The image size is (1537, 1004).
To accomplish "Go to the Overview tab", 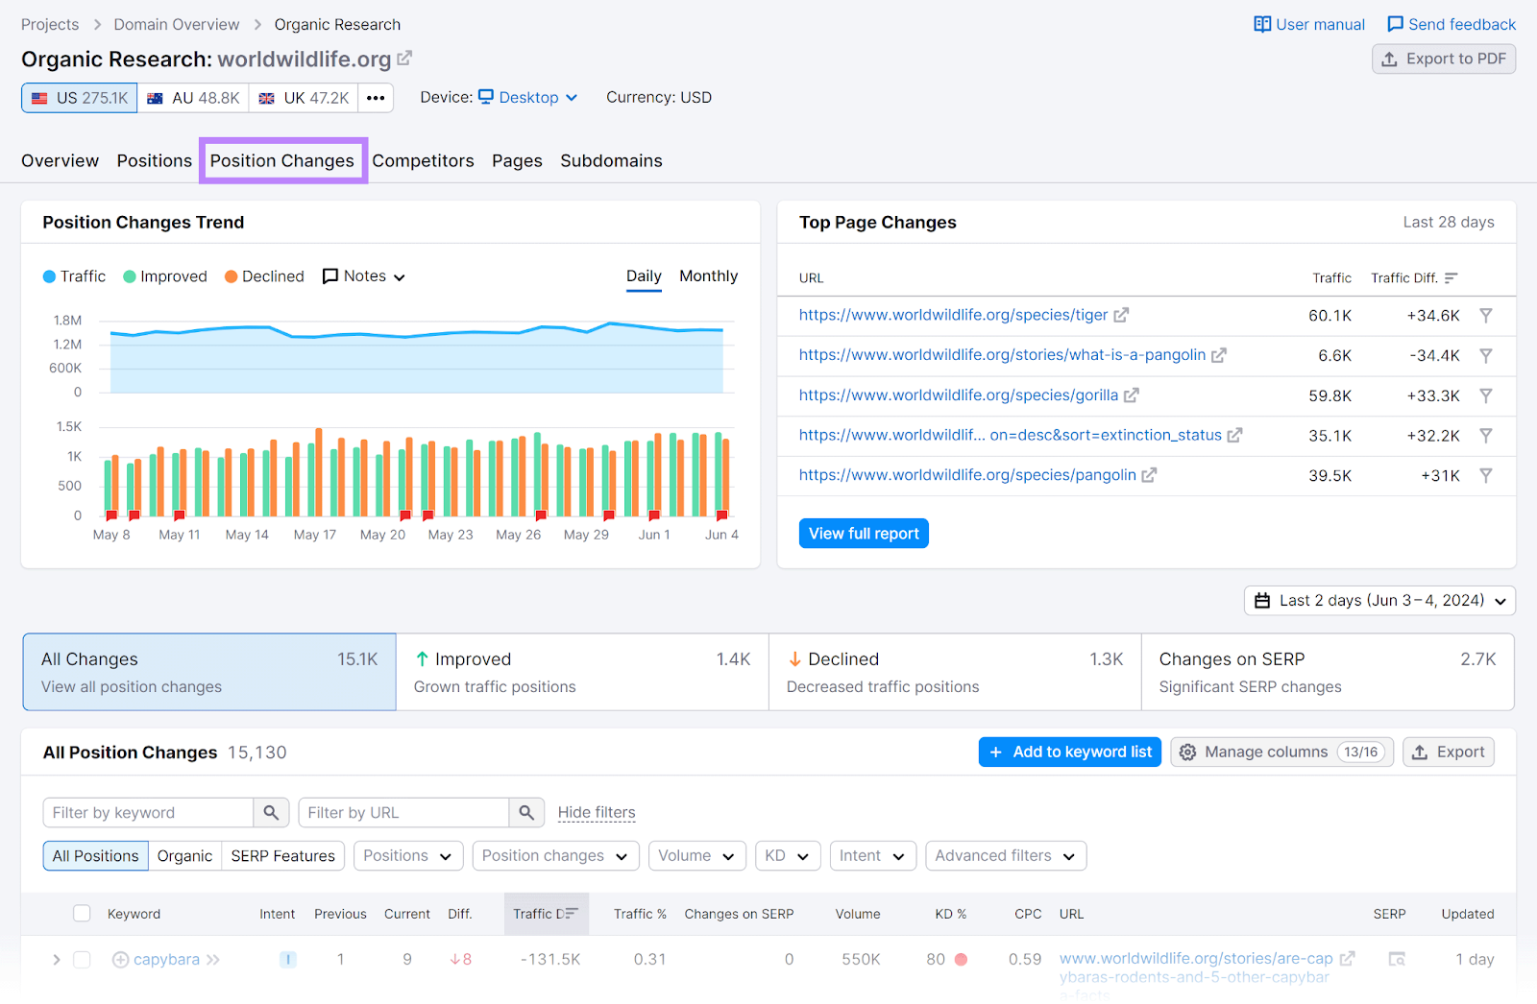I will [60, 160].
